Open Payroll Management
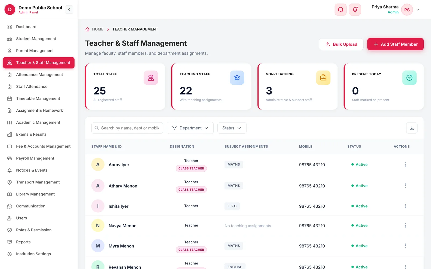Image resolution: width=431 pixels, height=269 pixels. [x=39, y=158]
